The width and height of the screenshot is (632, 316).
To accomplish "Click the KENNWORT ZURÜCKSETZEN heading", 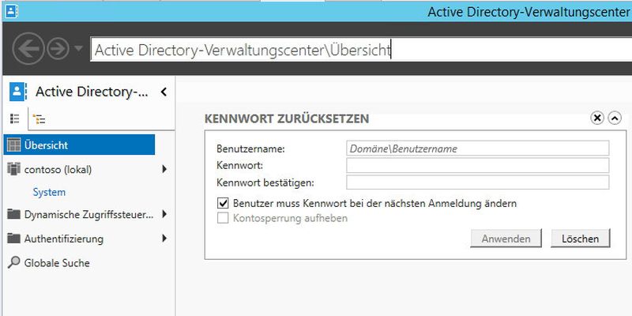I will 287,119.
